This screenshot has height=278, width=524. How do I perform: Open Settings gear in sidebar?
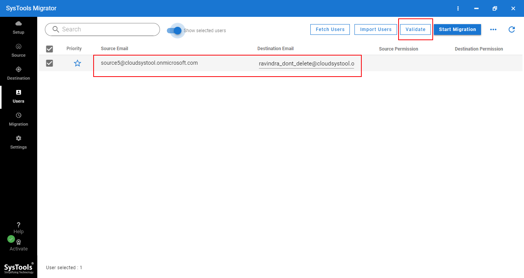coord(18,138)
